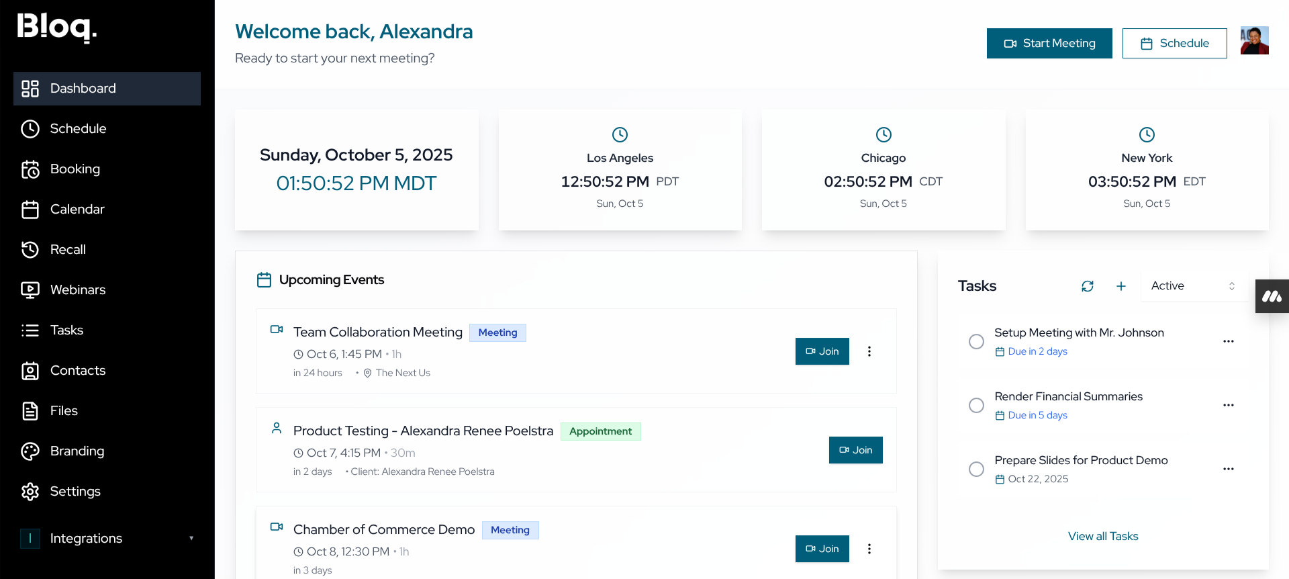Image resolution: width=1289 pixels, height=579 pixels.
Task: Check off Render Financial Summaries task
Action: [977, 405]
